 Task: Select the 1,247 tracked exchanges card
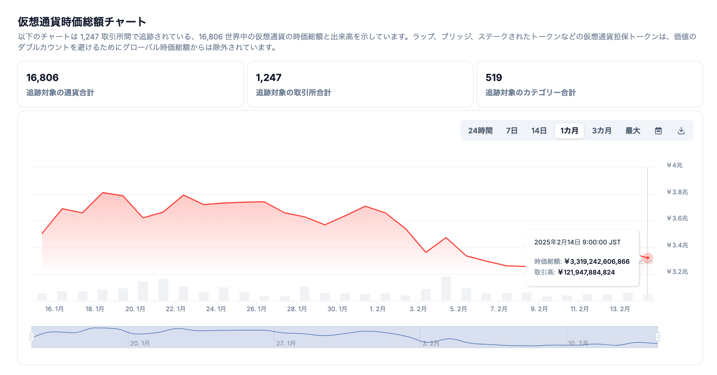pyautogui.click(x=360, y=84)
